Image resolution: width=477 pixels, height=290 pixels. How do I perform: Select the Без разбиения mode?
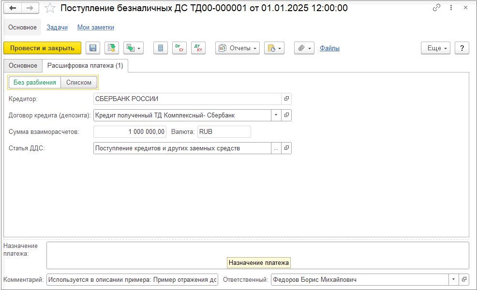35,82
